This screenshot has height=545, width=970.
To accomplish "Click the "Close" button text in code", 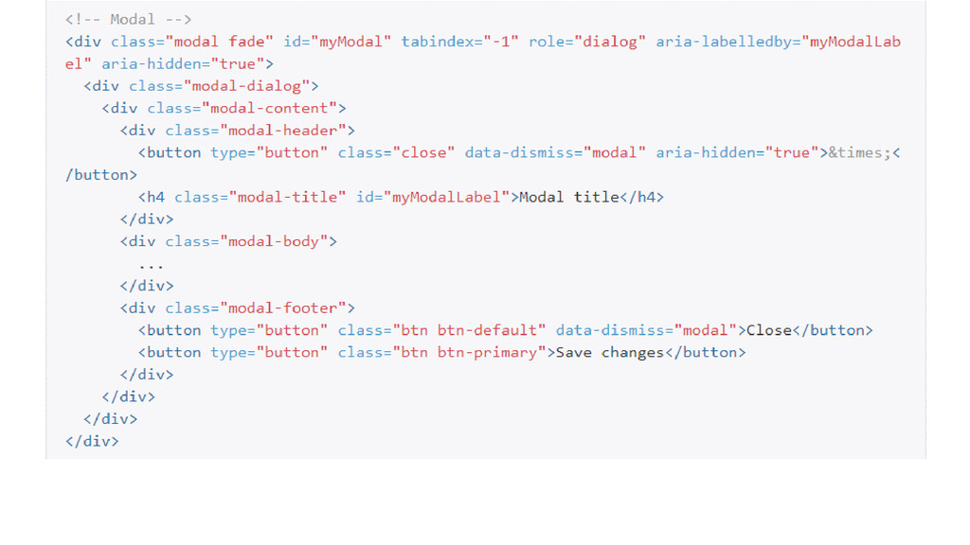I will (769, 330).
